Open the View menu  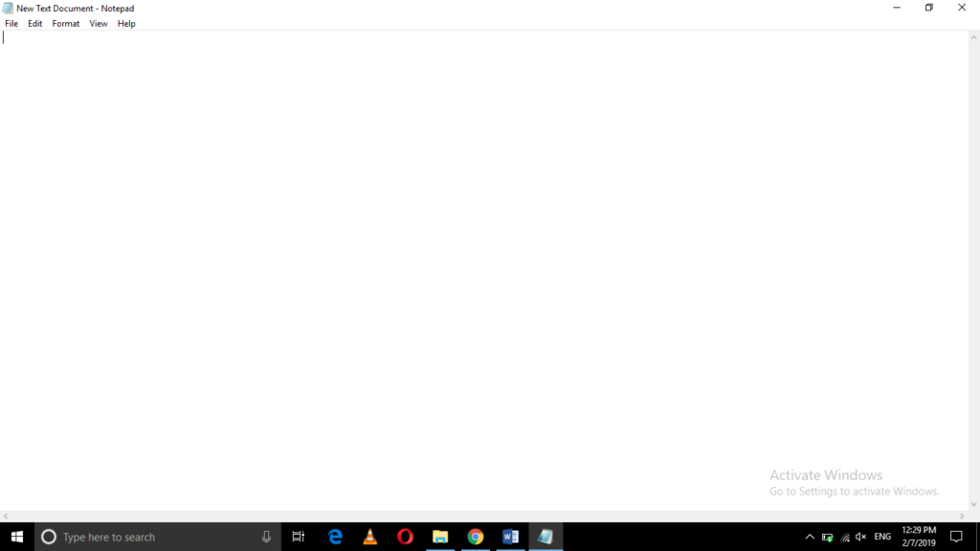click(99, 24)
